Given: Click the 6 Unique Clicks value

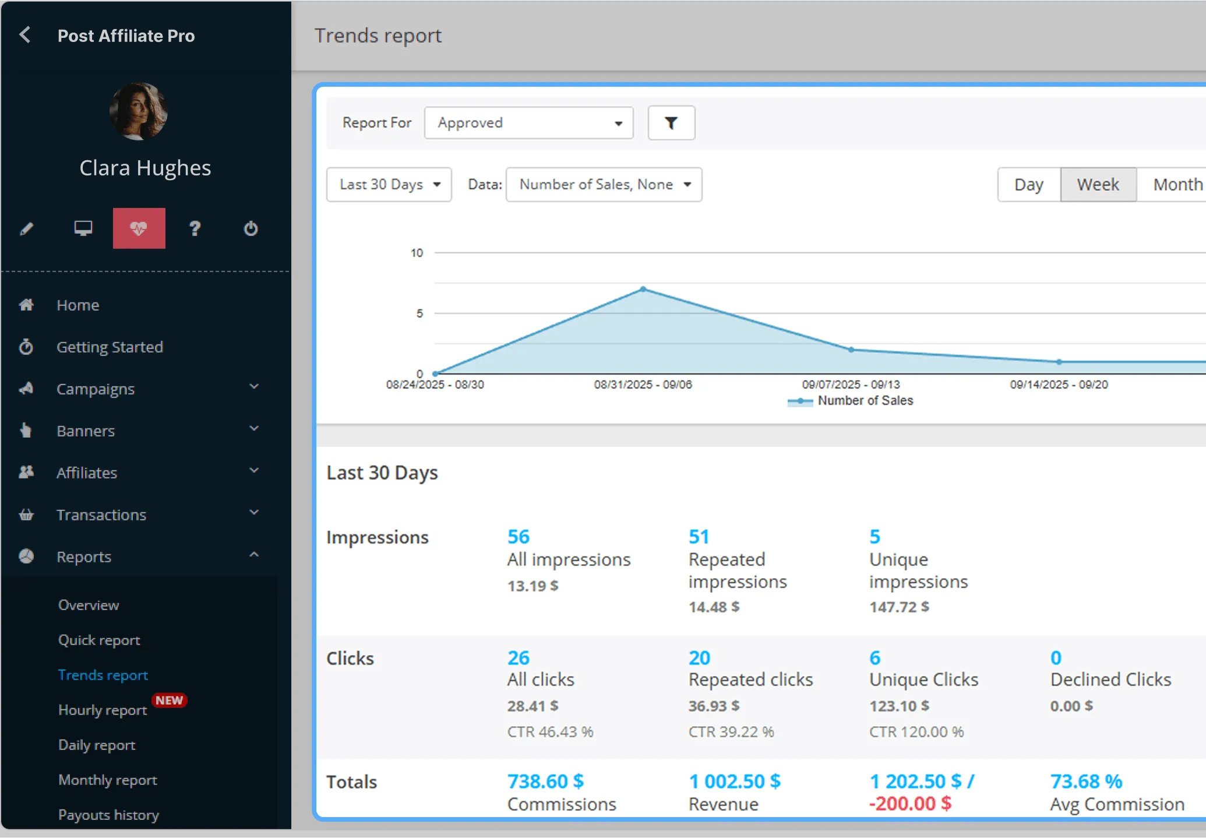Looking at the screenshot, I should coord(875,657).
